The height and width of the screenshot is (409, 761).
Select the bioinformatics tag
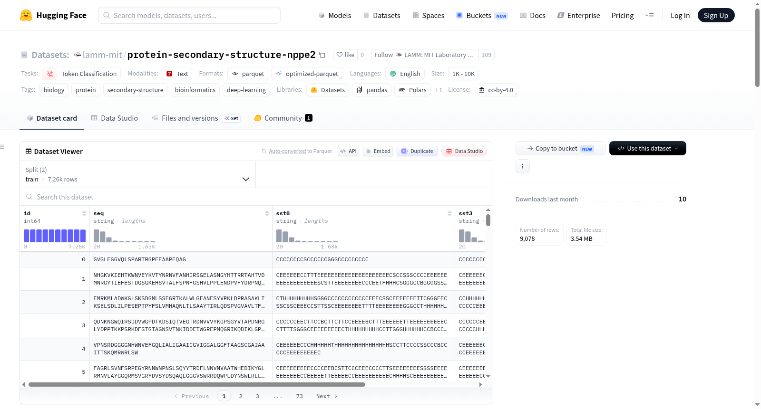(195, 90)
